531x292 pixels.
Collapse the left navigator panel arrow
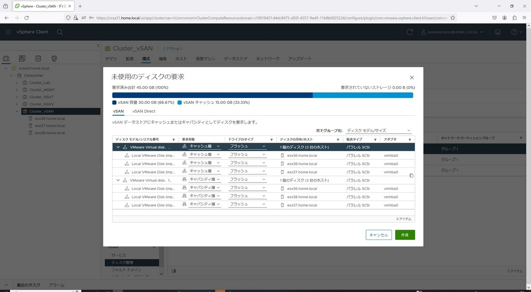[98, 46]
